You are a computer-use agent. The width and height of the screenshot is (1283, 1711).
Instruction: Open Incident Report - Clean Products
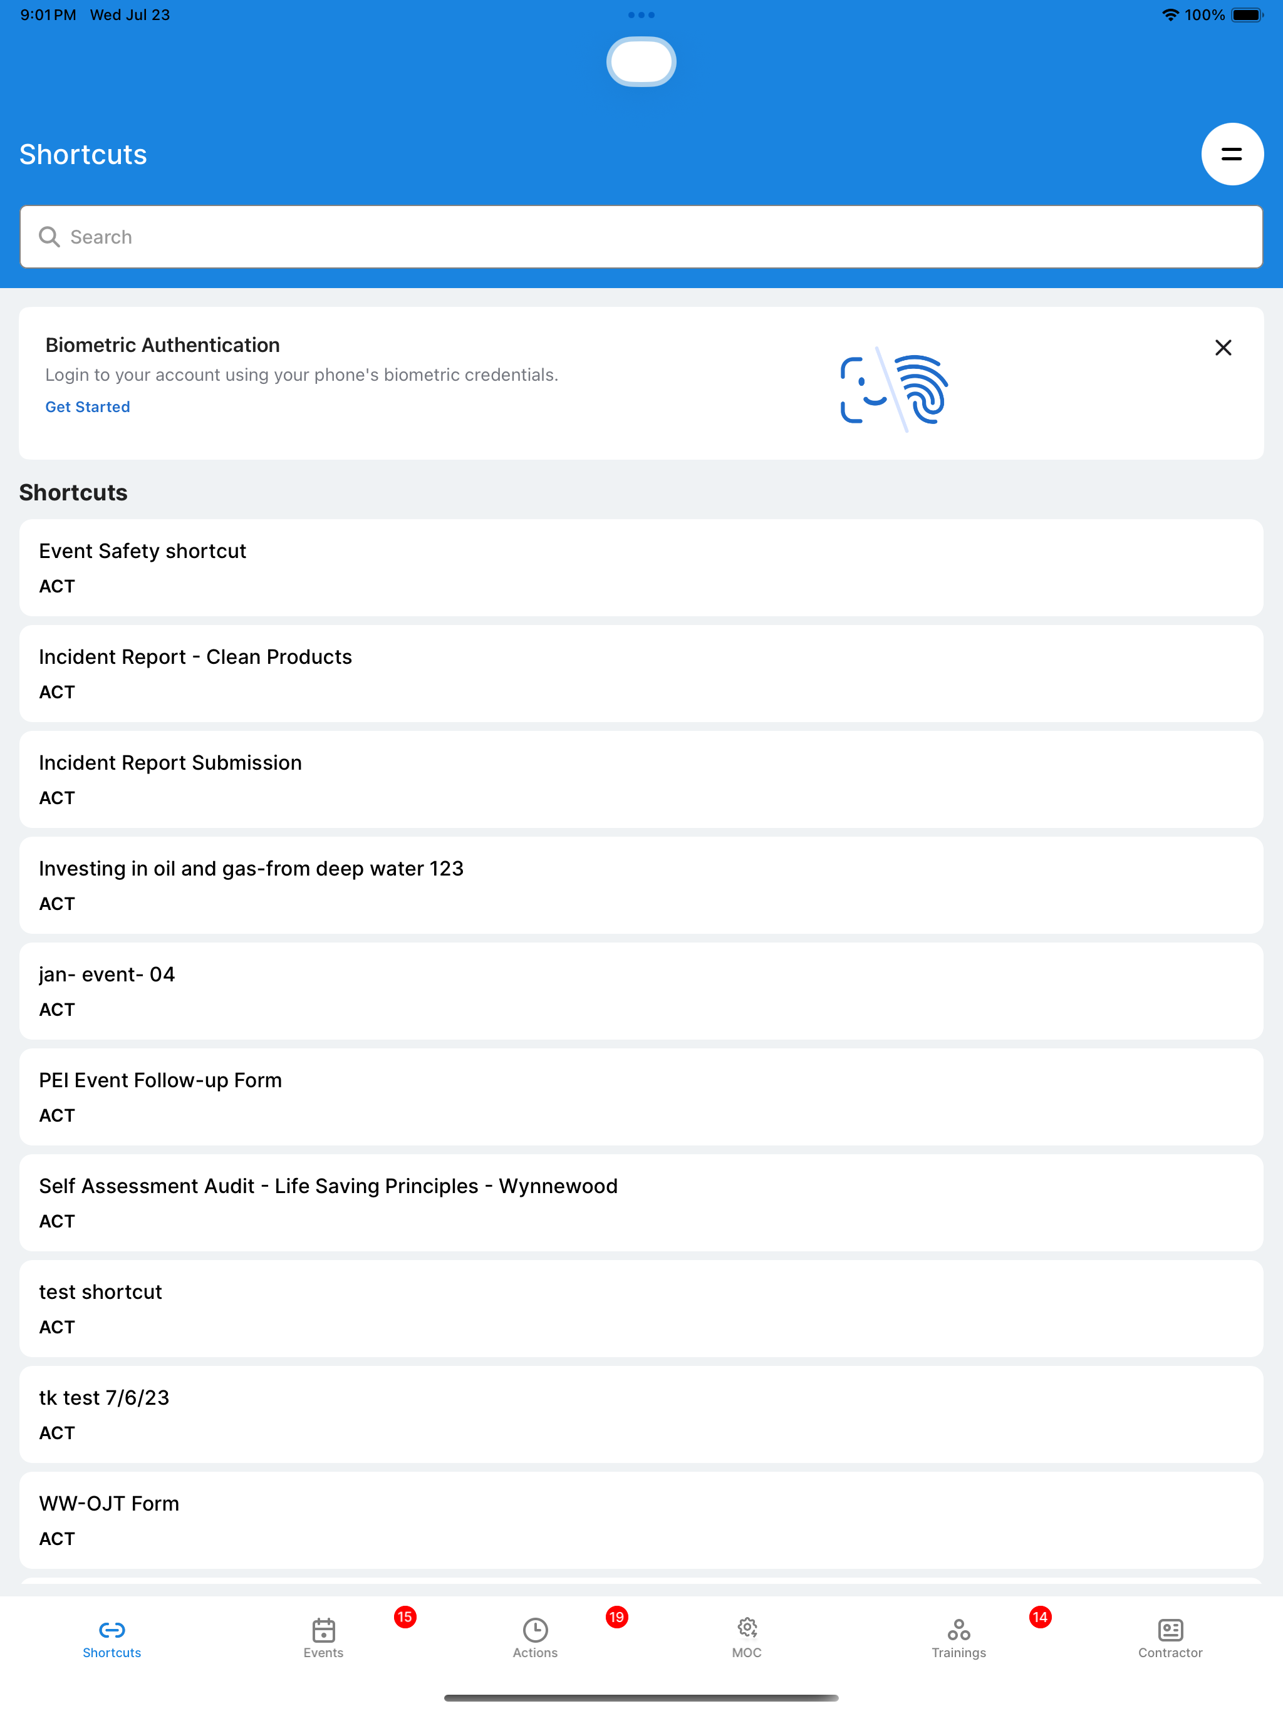[x=641, y=674]
